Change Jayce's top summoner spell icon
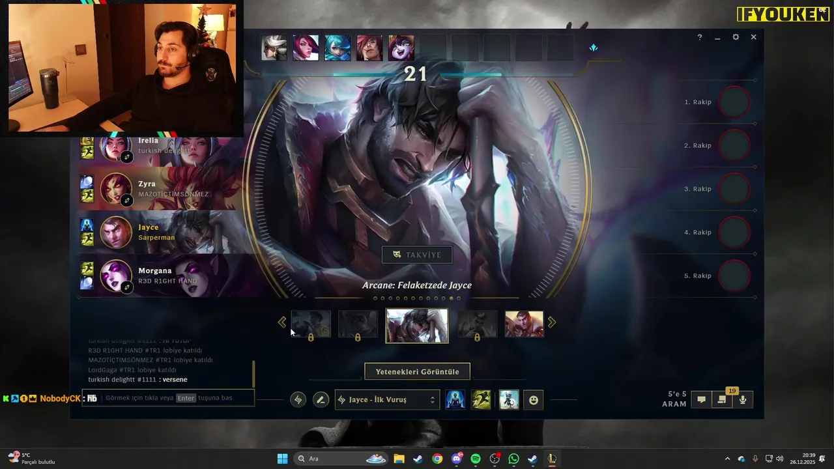The height and width of the screenshot is (469, 834). point(87,225)
